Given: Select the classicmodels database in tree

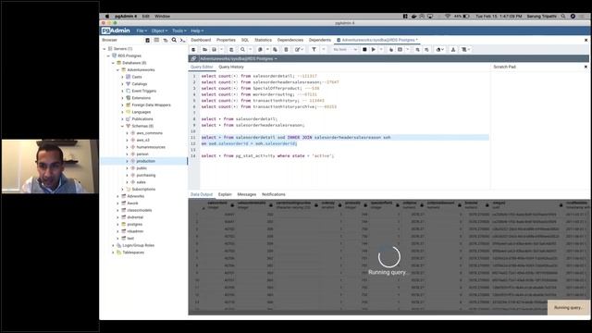Looking at the screenshot, I should point(140,210).
